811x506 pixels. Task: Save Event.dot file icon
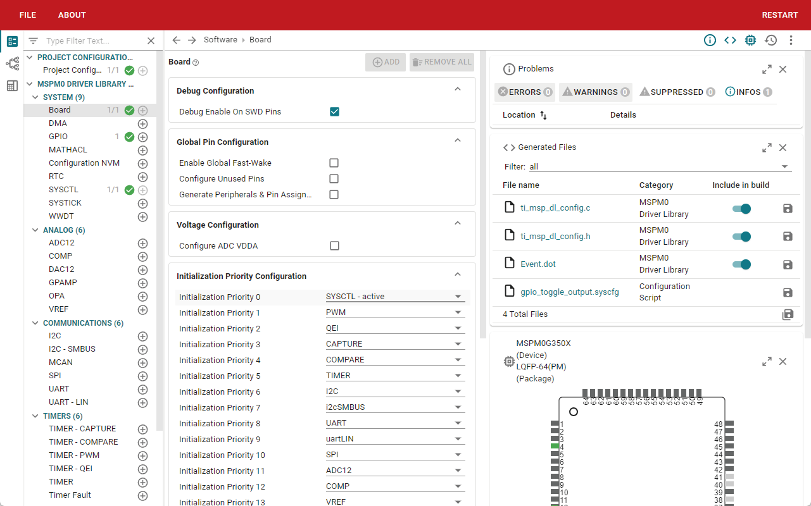[788, 264]
